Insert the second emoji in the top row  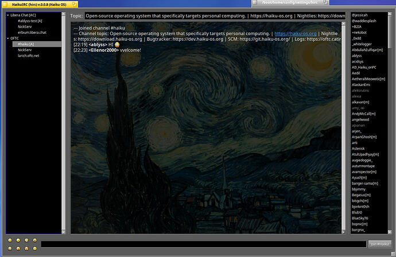18,240
